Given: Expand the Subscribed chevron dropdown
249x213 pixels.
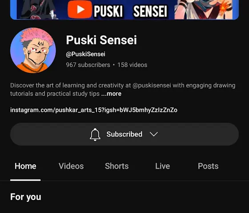Looking at the screenshot, I should pos(154,134).
